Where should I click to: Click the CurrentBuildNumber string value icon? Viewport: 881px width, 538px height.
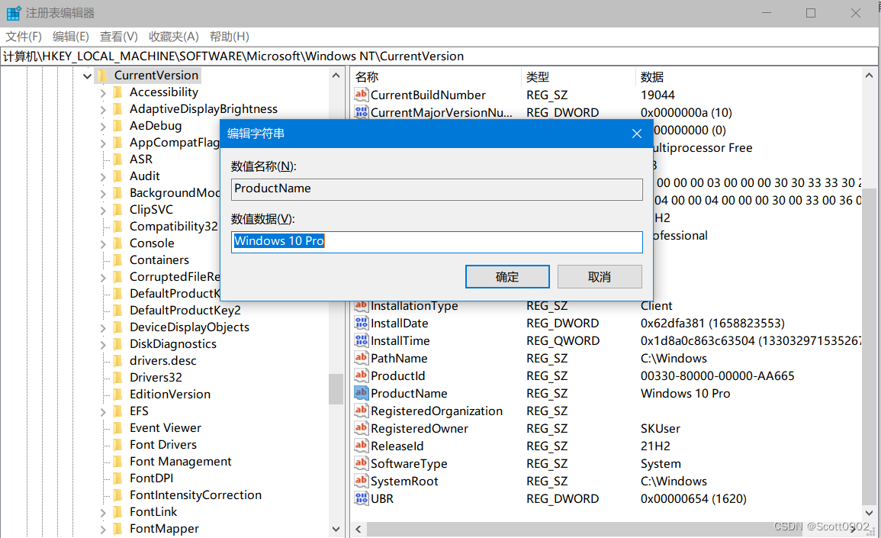click(x=362, y=95)
